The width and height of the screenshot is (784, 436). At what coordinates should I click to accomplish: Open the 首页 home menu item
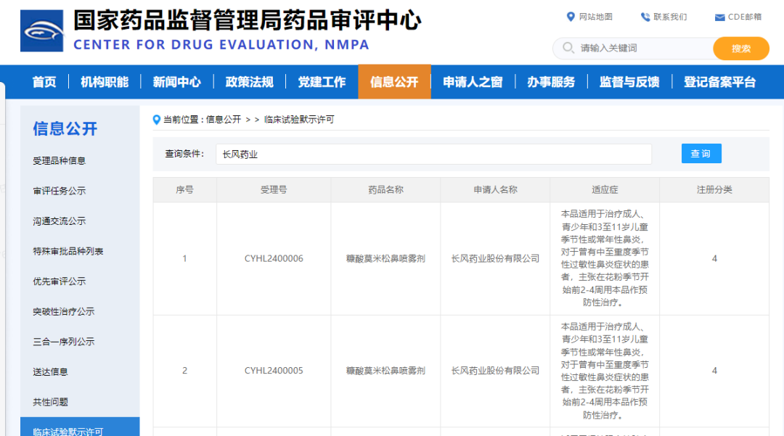(44, 82)
